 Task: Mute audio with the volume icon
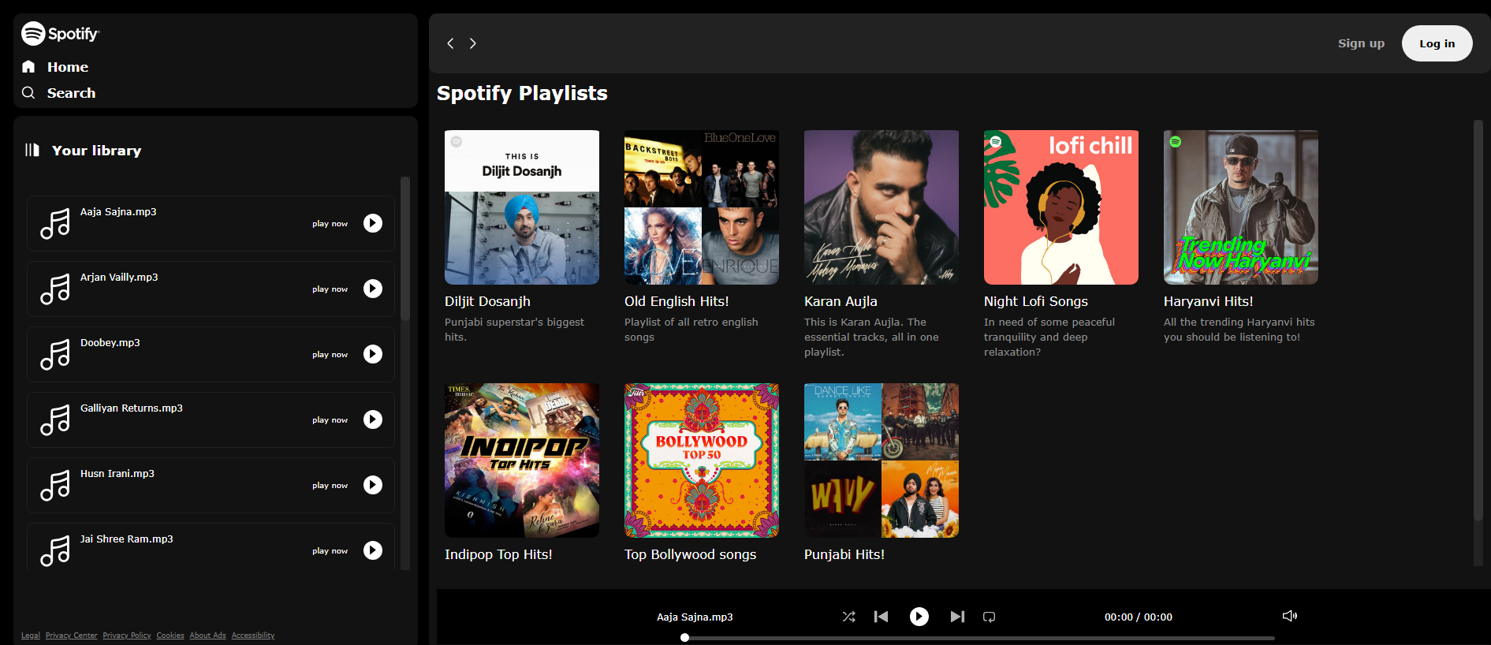point(1290,616)
